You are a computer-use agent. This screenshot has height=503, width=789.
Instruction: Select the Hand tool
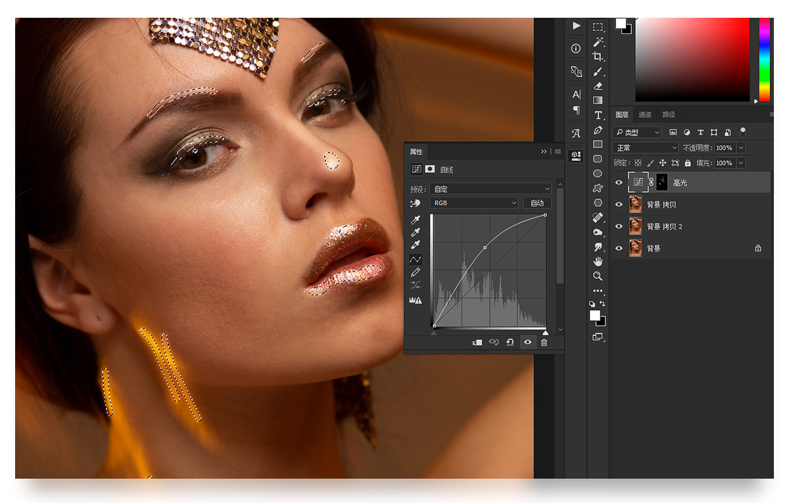(598, 261)
